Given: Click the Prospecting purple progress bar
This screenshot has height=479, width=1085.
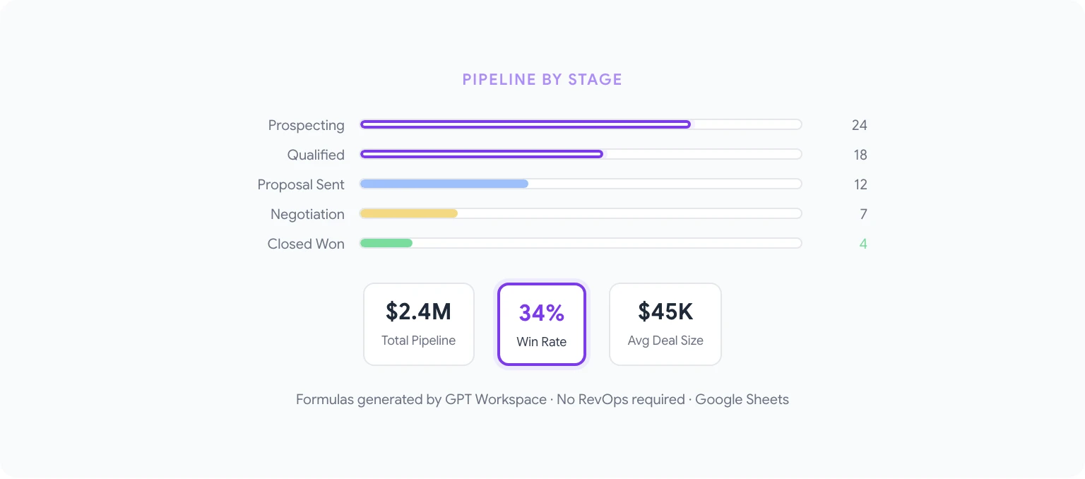Looking at the screenshot, I should (525, 124).
